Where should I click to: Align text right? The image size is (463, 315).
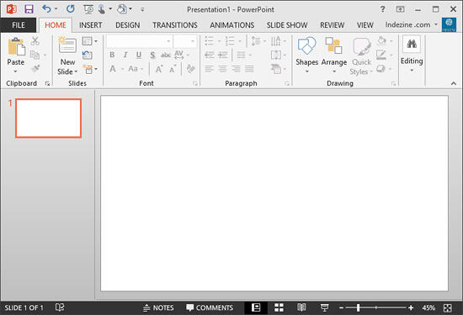pyautogui.click(x=236, y=69)
